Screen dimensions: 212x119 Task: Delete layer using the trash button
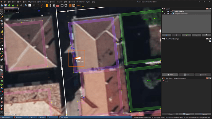[x=206, y=35]
